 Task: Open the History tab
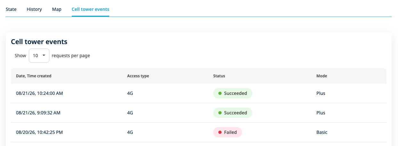click(x=34, y=9)
